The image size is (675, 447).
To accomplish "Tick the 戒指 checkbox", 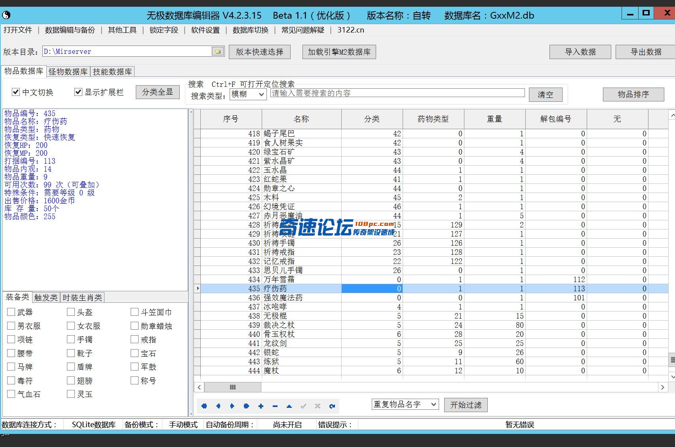I will (x=135, y=339).
